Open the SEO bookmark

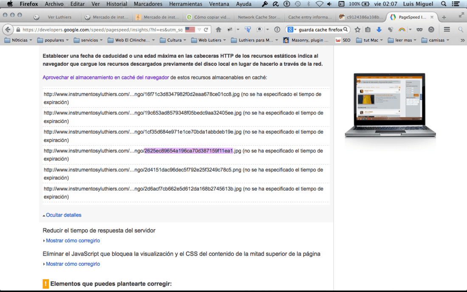343,40
